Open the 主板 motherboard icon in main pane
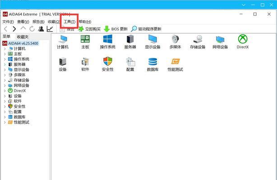 point(85,42)
